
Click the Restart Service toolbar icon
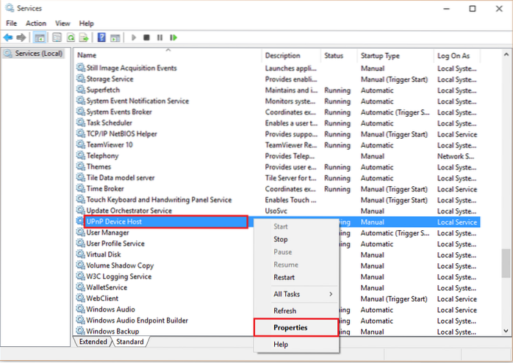coord(173,37)
